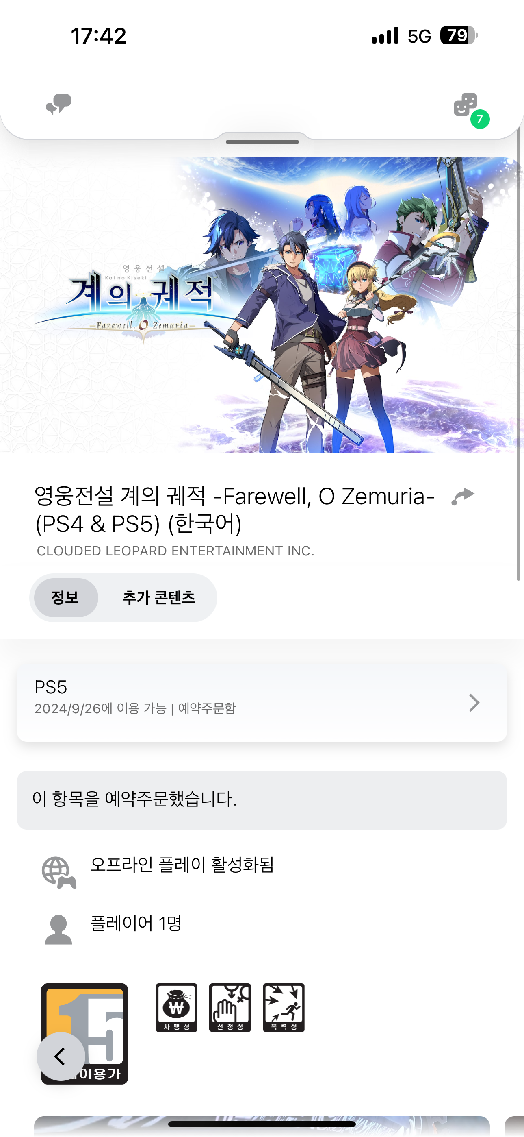Pull the top sheet drag handle
Image resolution: width=524 pixels, height=1137 pixels.
click(262, 142)
